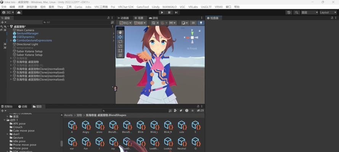Image resolution: width=339 pixels, height=152 pixels.
Task: Switch to the 游戏 Game tab
Action: (154, 18)
